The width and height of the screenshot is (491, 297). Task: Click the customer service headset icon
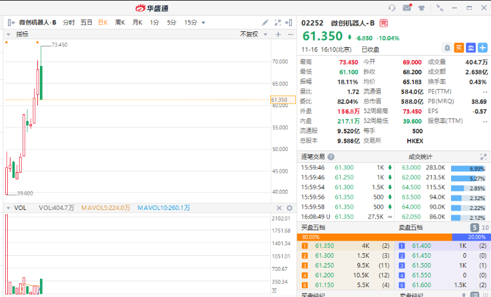(x=392, y=8)
